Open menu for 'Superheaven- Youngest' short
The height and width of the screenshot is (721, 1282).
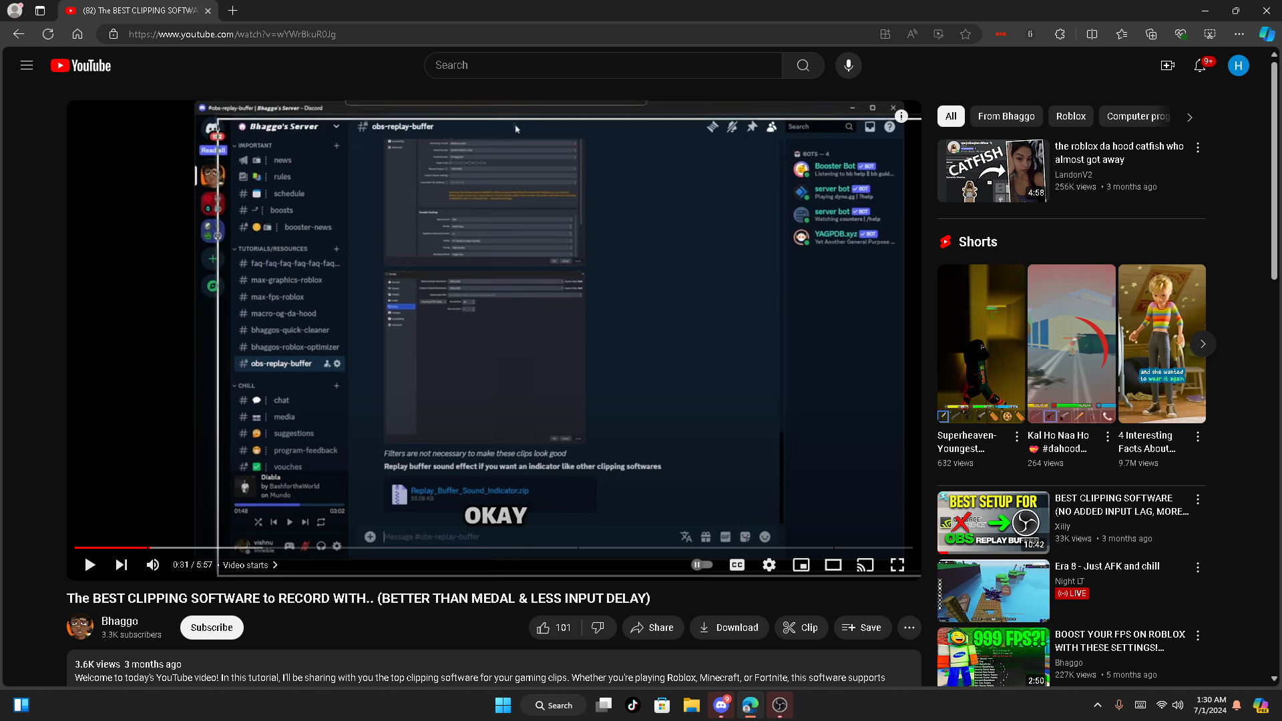pos(1017,437)
